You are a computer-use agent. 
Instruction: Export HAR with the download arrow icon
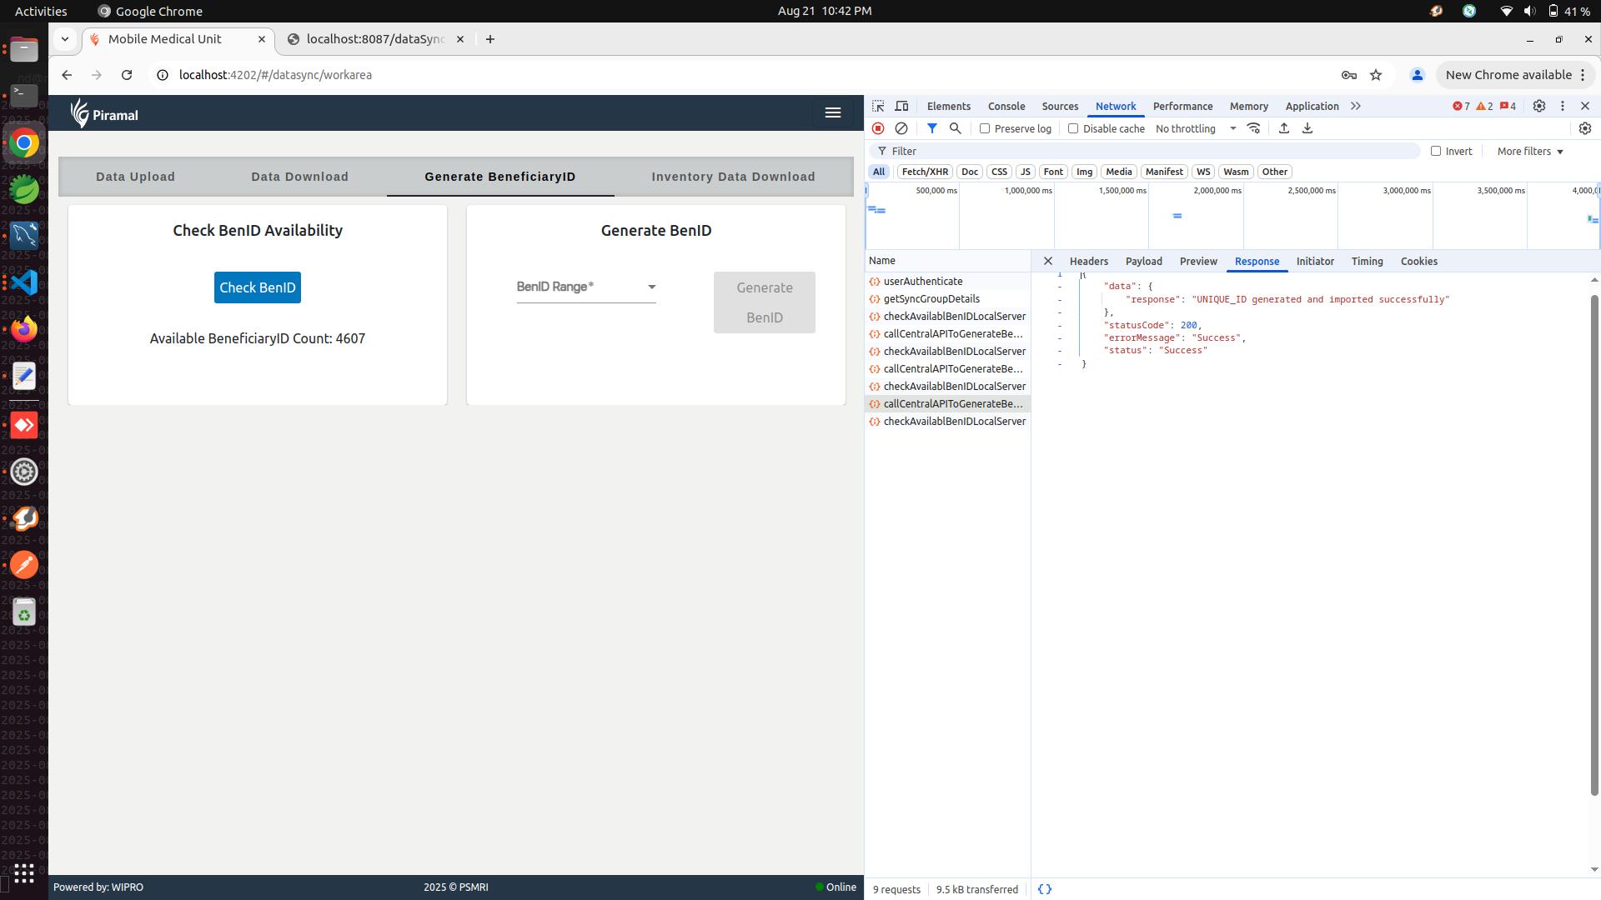[x=1307, y=128]
